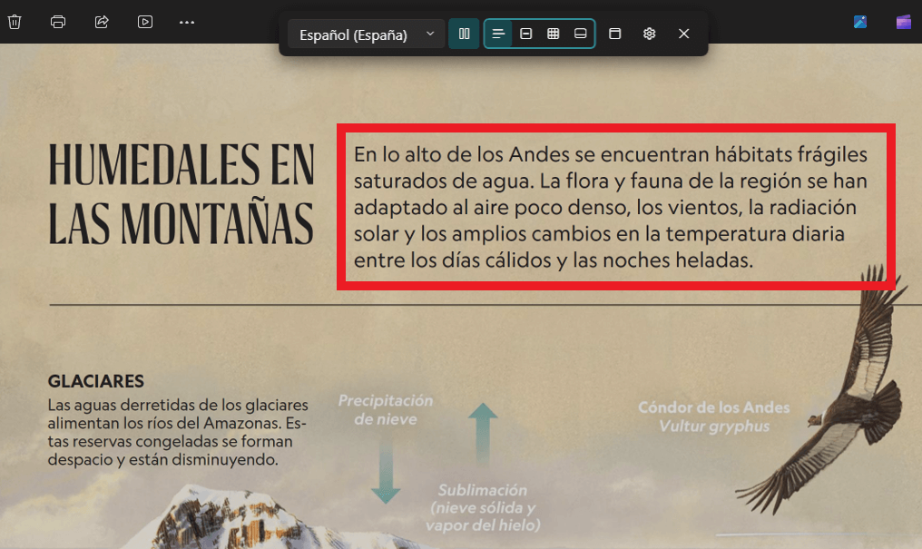
Task: Close the text extraction toolbar
Action: [x=683, y=34]
